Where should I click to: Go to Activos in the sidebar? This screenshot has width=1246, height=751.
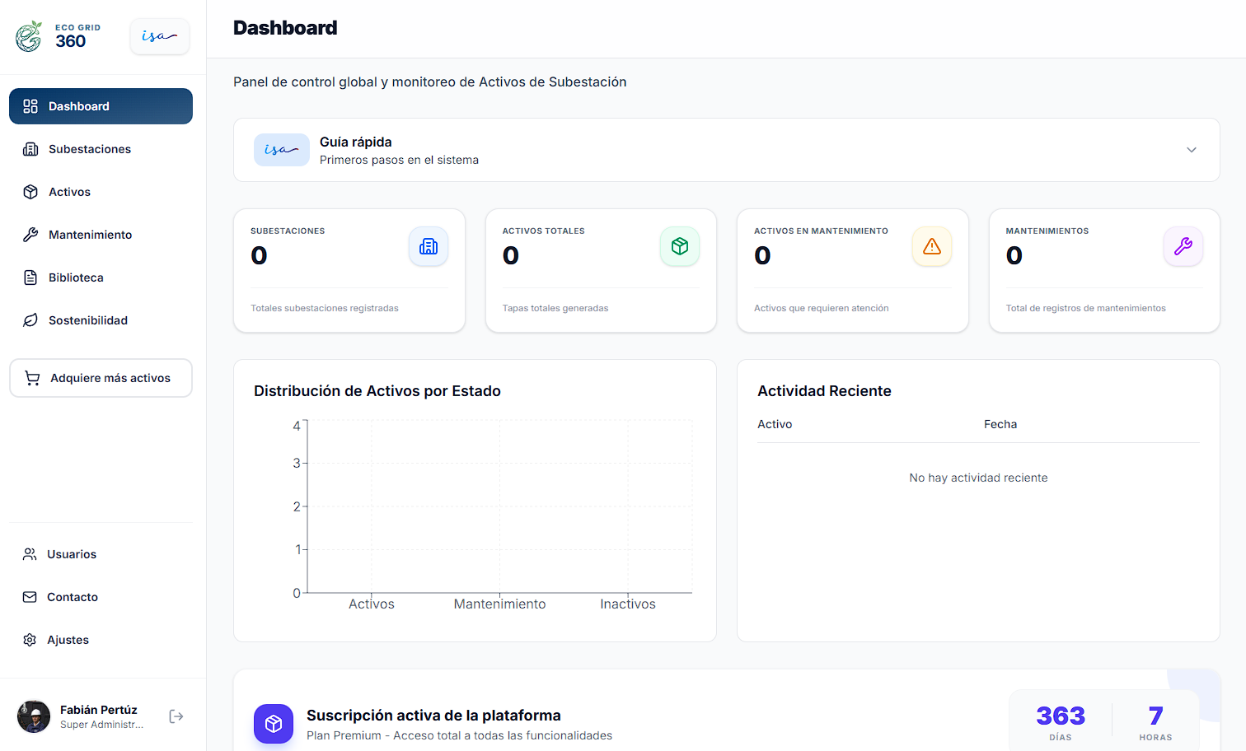pos(69,192)
